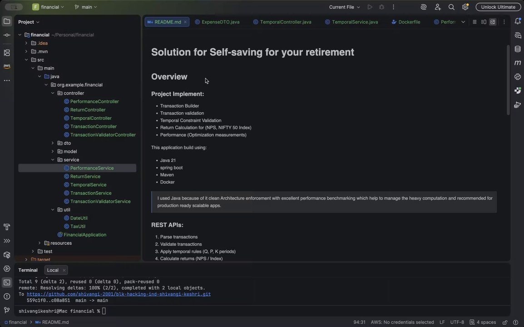The image size is (524, 327).
Task: Open the Build hammer tool window
Action: 7,227
